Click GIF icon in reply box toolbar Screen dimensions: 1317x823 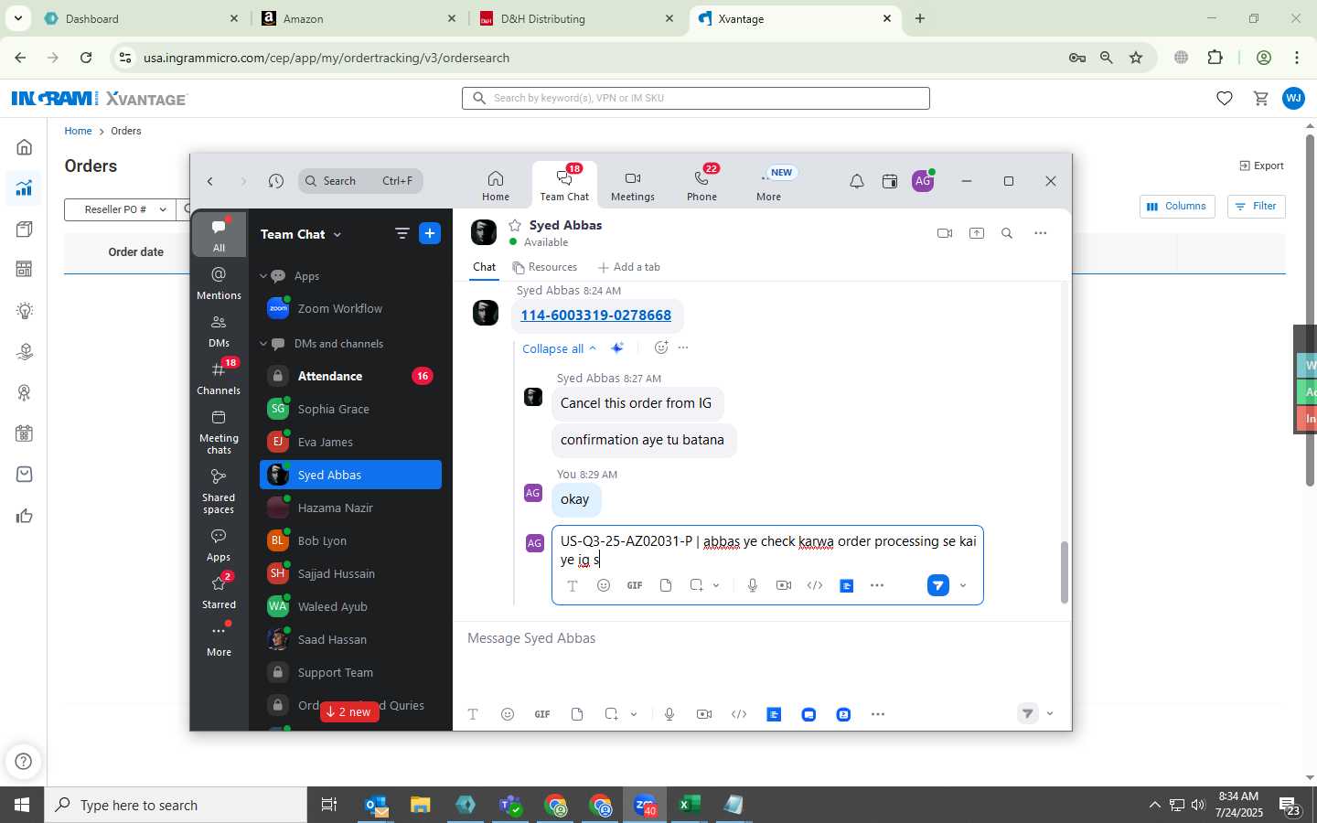pos(635,585)
